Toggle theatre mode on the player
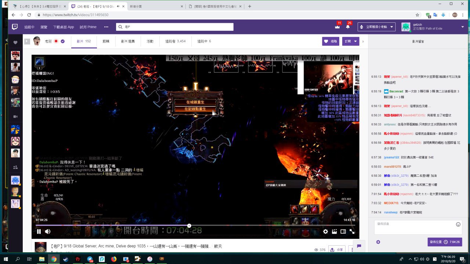 343,231
